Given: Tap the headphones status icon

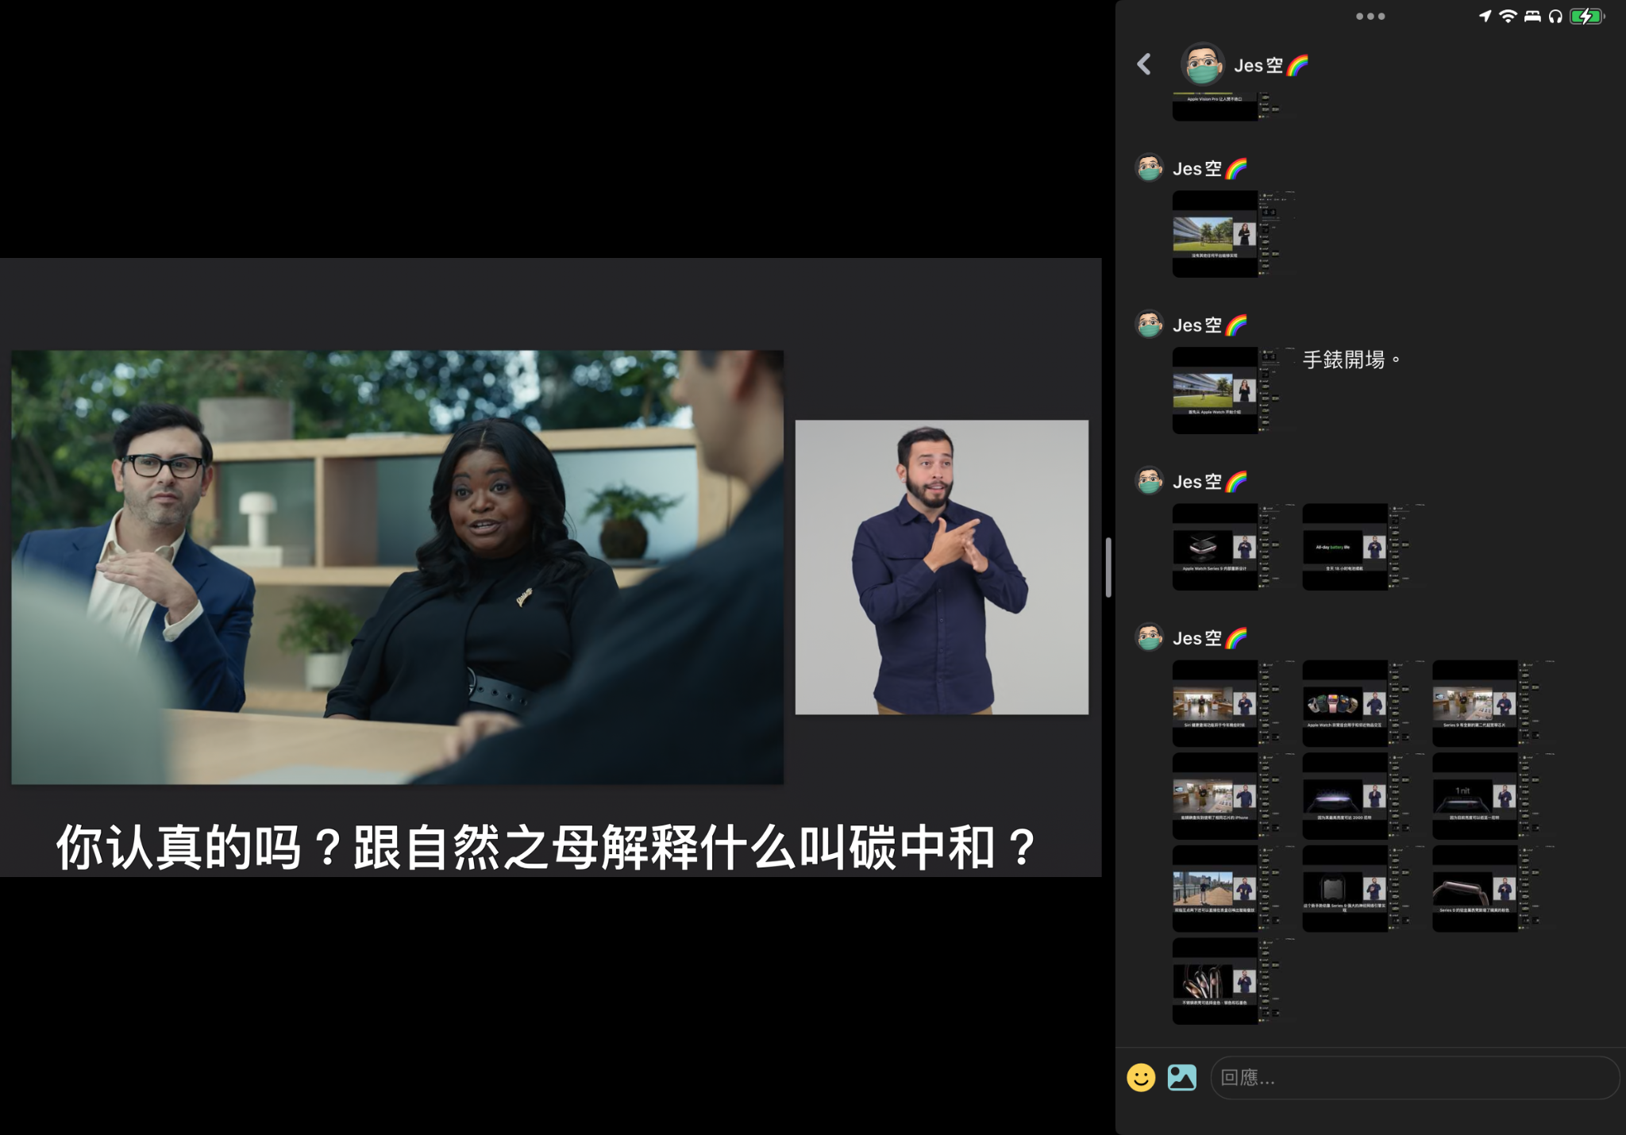Looking at the screenshot, I should point(1555,16).
